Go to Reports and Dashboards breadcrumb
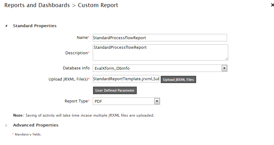Viewport: 274px width, 145px height. (x=37, y=5)
